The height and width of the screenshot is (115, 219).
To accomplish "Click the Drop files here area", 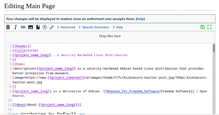I will [109, 36].
